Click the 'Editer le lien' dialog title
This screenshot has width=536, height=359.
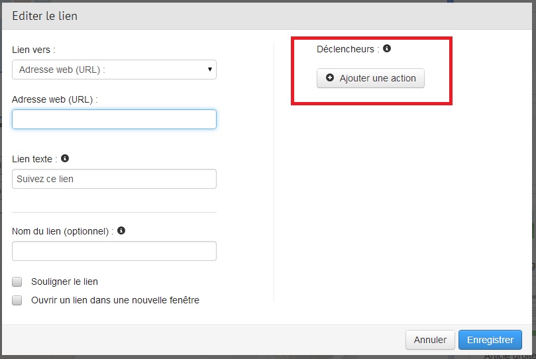(x=45, y=16)
